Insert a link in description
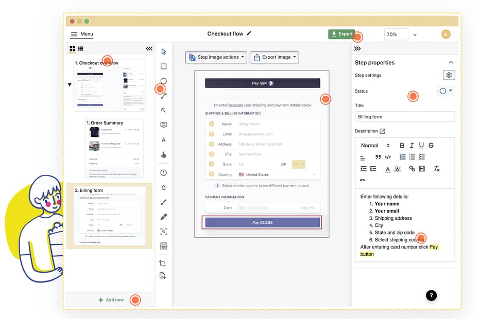The image size is (479, 319). (x=412, y=169)
